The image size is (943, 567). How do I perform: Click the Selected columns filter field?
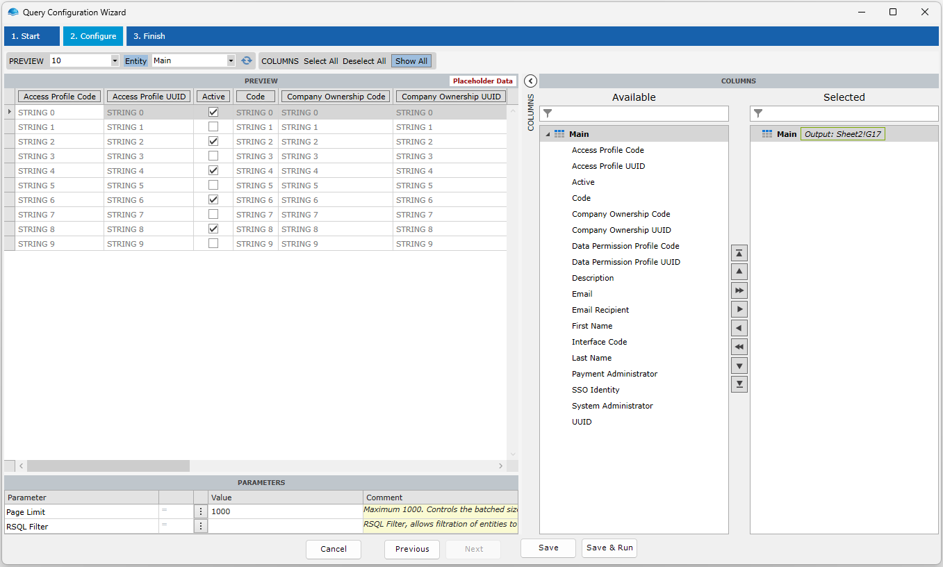click(844, 113)
